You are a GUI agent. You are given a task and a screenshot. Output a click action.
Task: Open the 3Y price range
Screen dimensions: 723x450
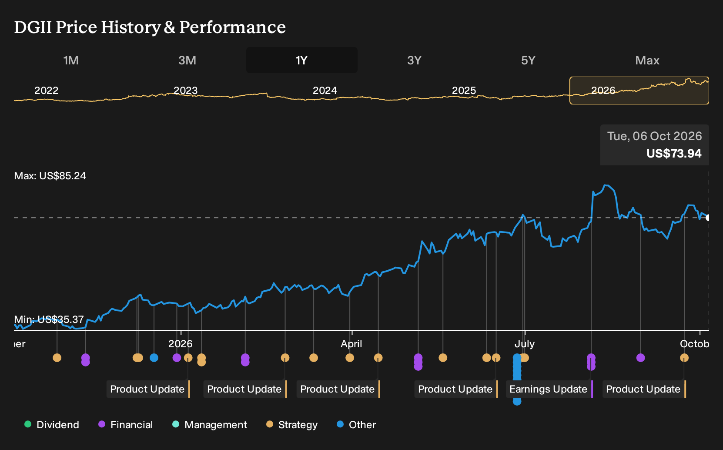(414, 60)
